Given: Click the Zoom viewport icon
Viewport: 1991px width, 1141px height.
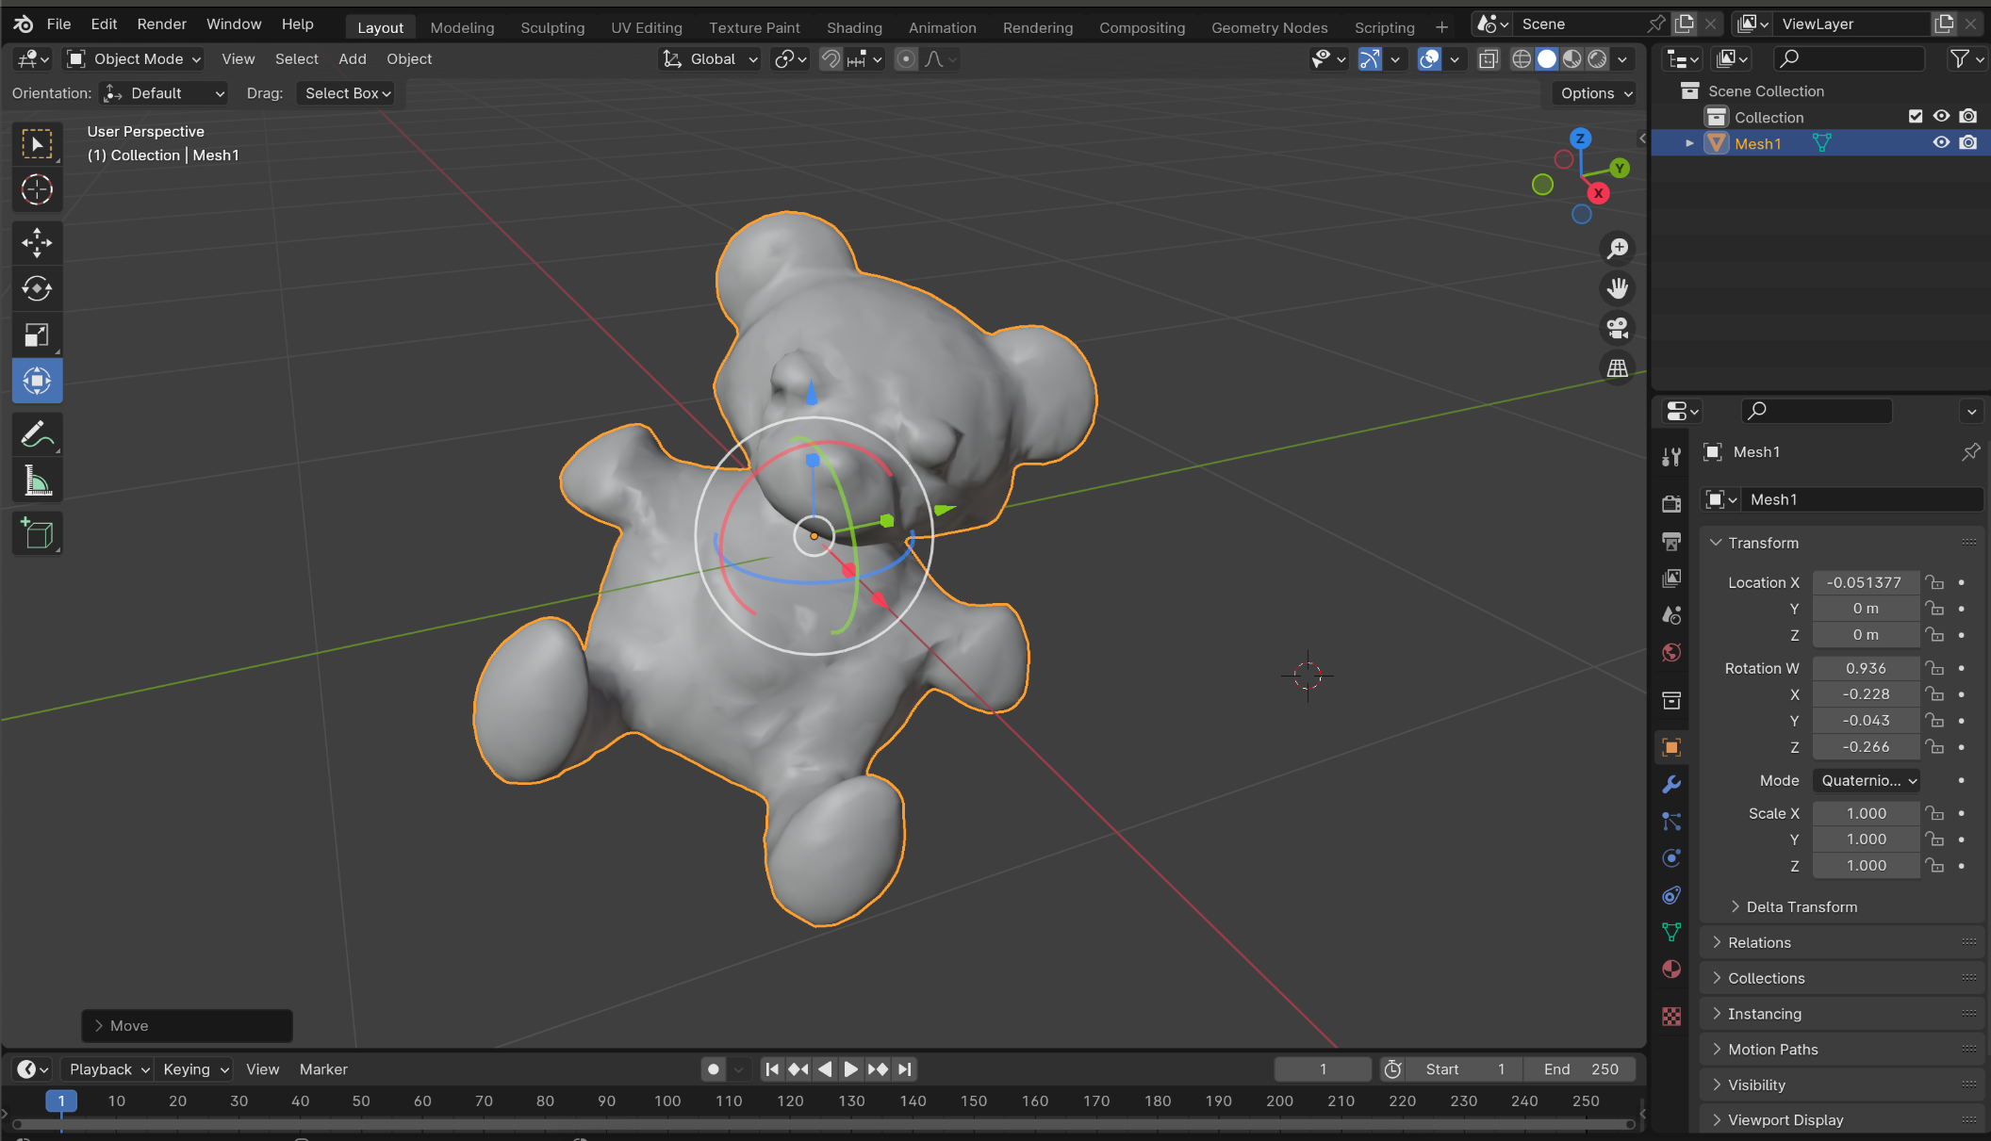Looking at the screenshot, I should (1618, 249).
